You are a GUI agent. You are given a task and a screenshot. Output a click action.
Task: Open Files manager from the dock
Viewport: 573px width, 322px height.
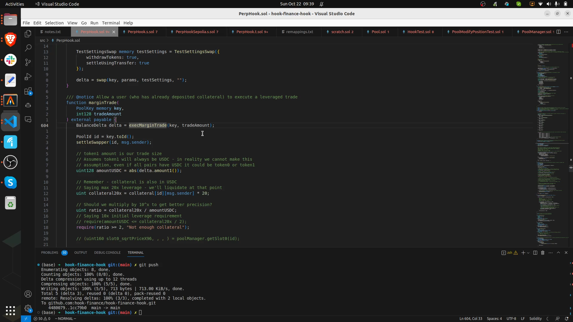tap(10, 19)
